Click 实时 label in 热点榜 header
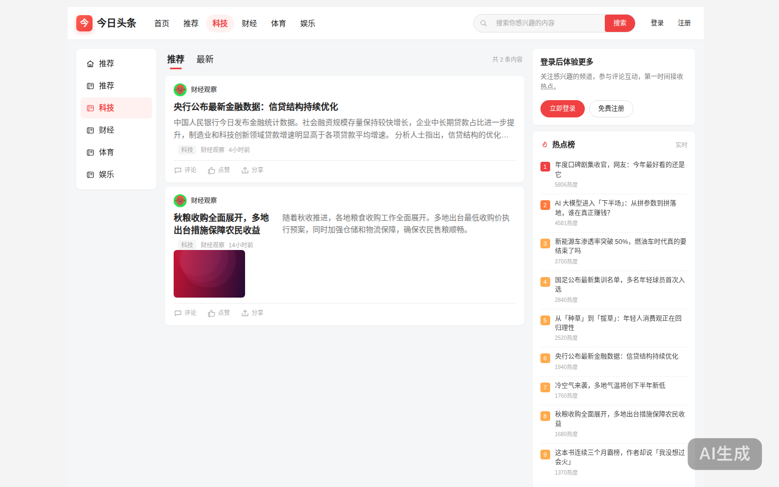The width and height of the screenshot is (779, 487). point(682,145)
